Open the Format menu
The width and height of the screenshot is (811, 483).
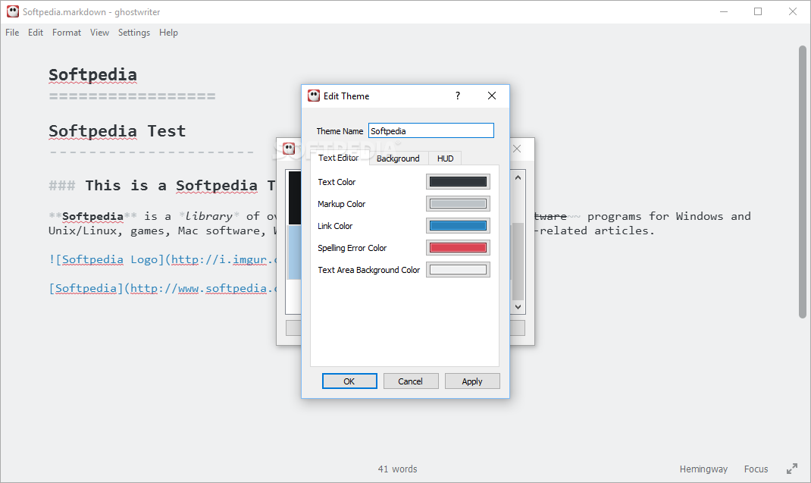66,33
